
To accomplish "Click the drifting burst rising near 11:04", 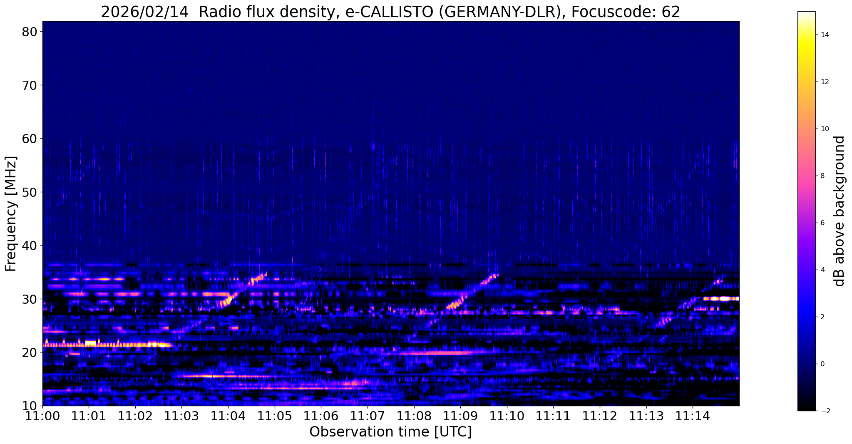I will pos(241,290).
